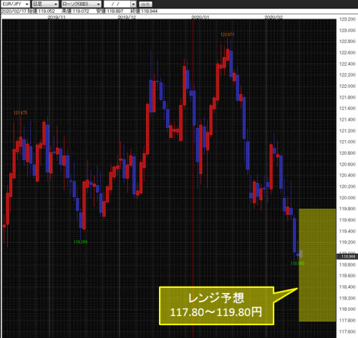Click the 2019/12 date axis label
The width and height of the screenshot is (358, 338).
click(x=127, y=17)
